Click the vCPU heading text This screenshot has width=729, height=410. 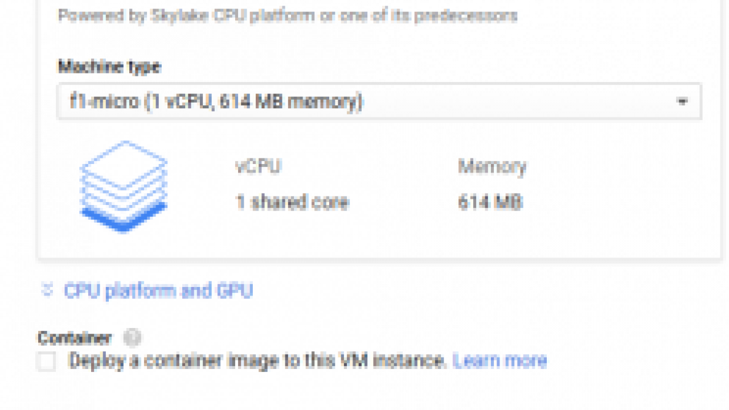(x=258, y=166)
